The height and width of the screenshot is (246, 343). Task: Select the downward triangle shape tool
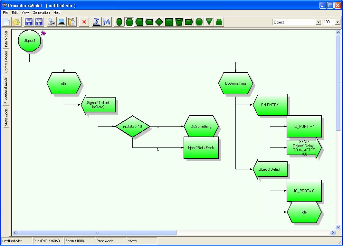click(209, 22)
